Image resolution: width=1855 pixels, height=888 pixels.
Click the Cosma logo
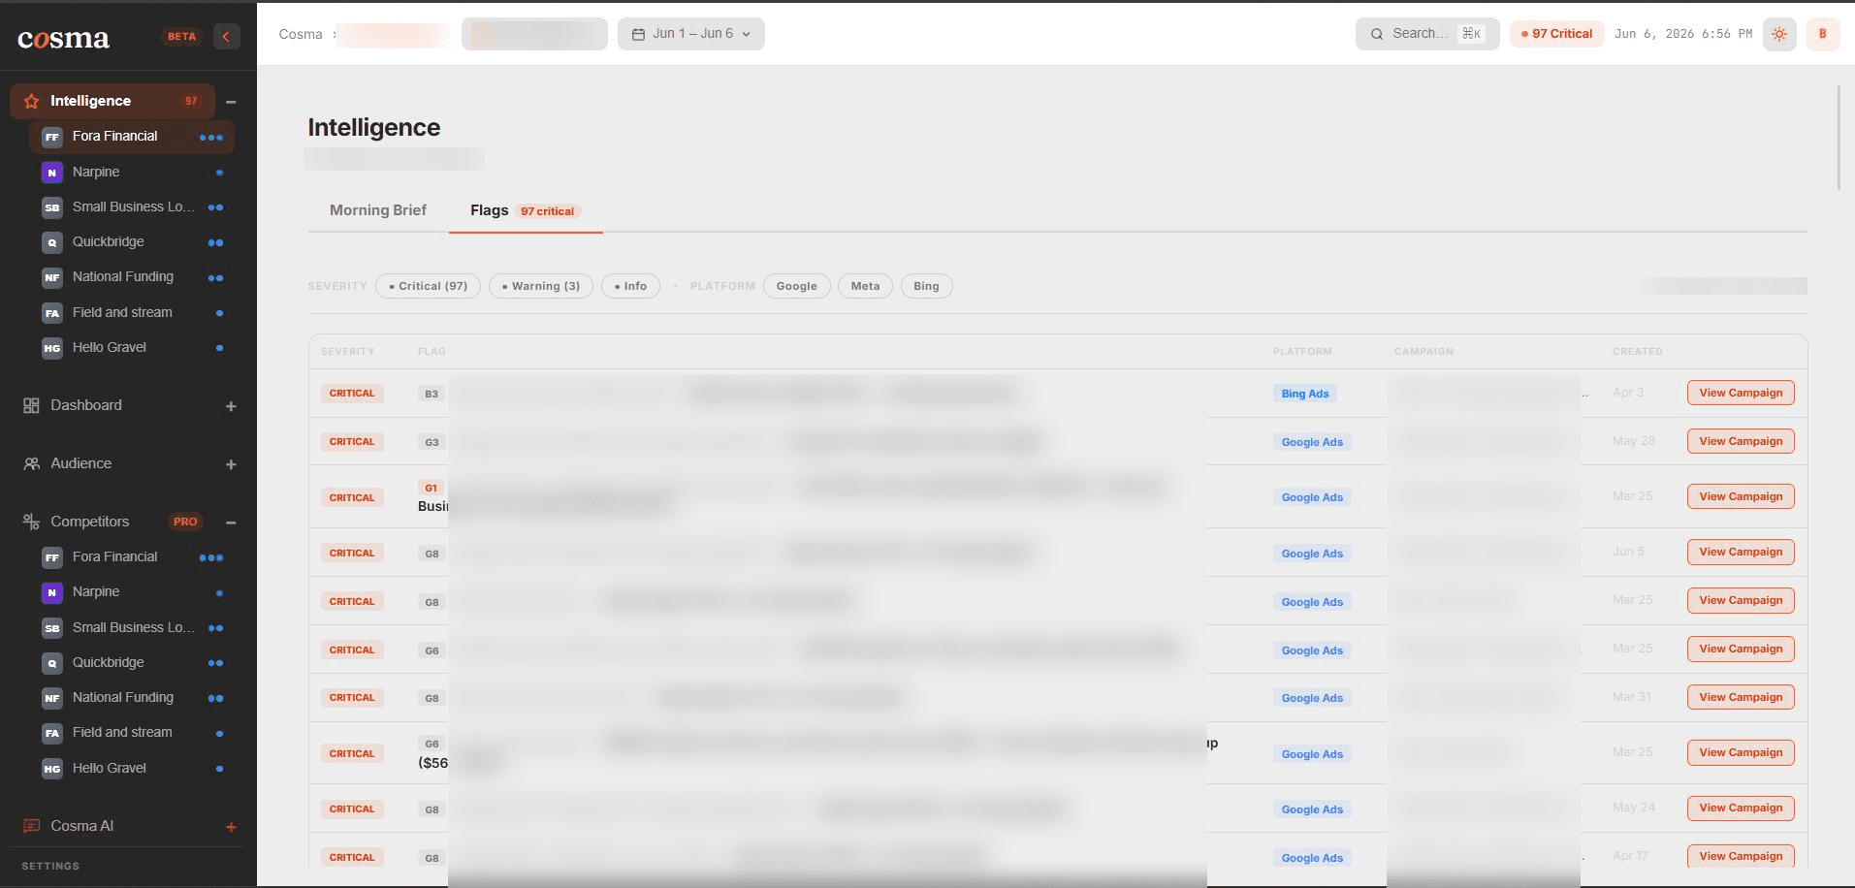[x=63, y=38]
